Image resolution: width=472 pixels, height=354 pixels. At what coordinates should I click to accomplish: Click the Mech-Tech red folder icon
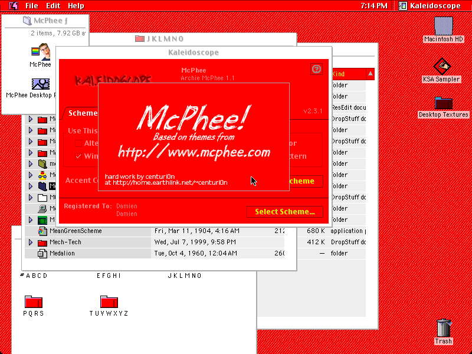click(42, 242)
